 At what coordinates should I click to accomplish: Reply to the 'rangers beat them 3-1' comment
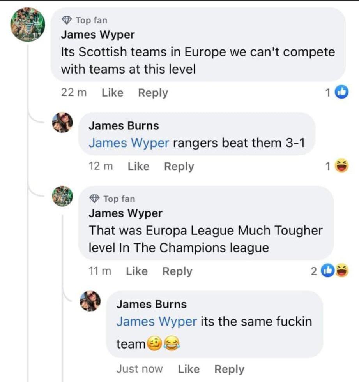(179, 167)
